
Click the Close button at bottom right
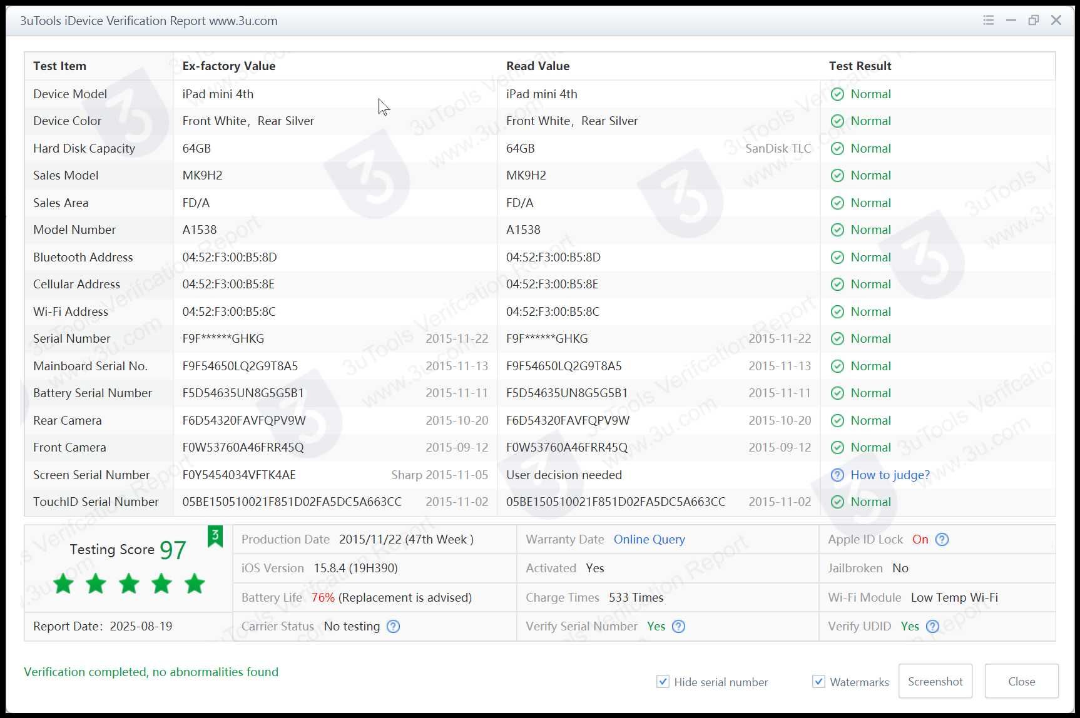[1022, 681]
